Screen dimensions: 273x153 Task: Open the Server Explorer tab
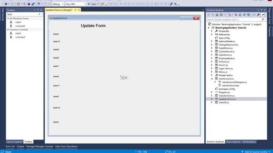tap(15, 142)
